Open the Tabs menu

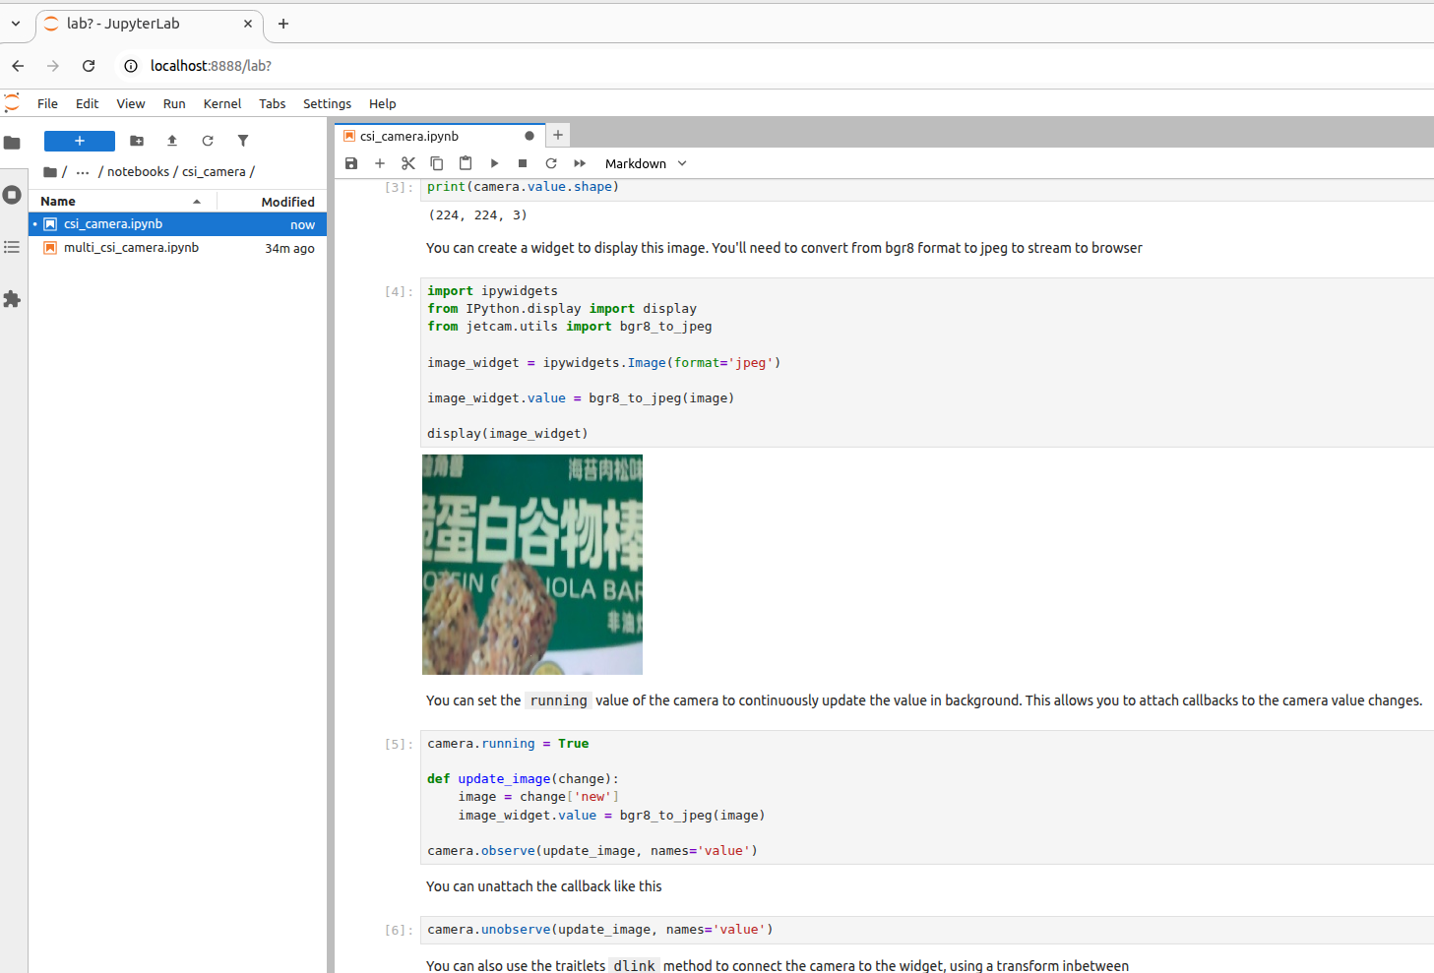pyautogui.click(x=273, y=103)
